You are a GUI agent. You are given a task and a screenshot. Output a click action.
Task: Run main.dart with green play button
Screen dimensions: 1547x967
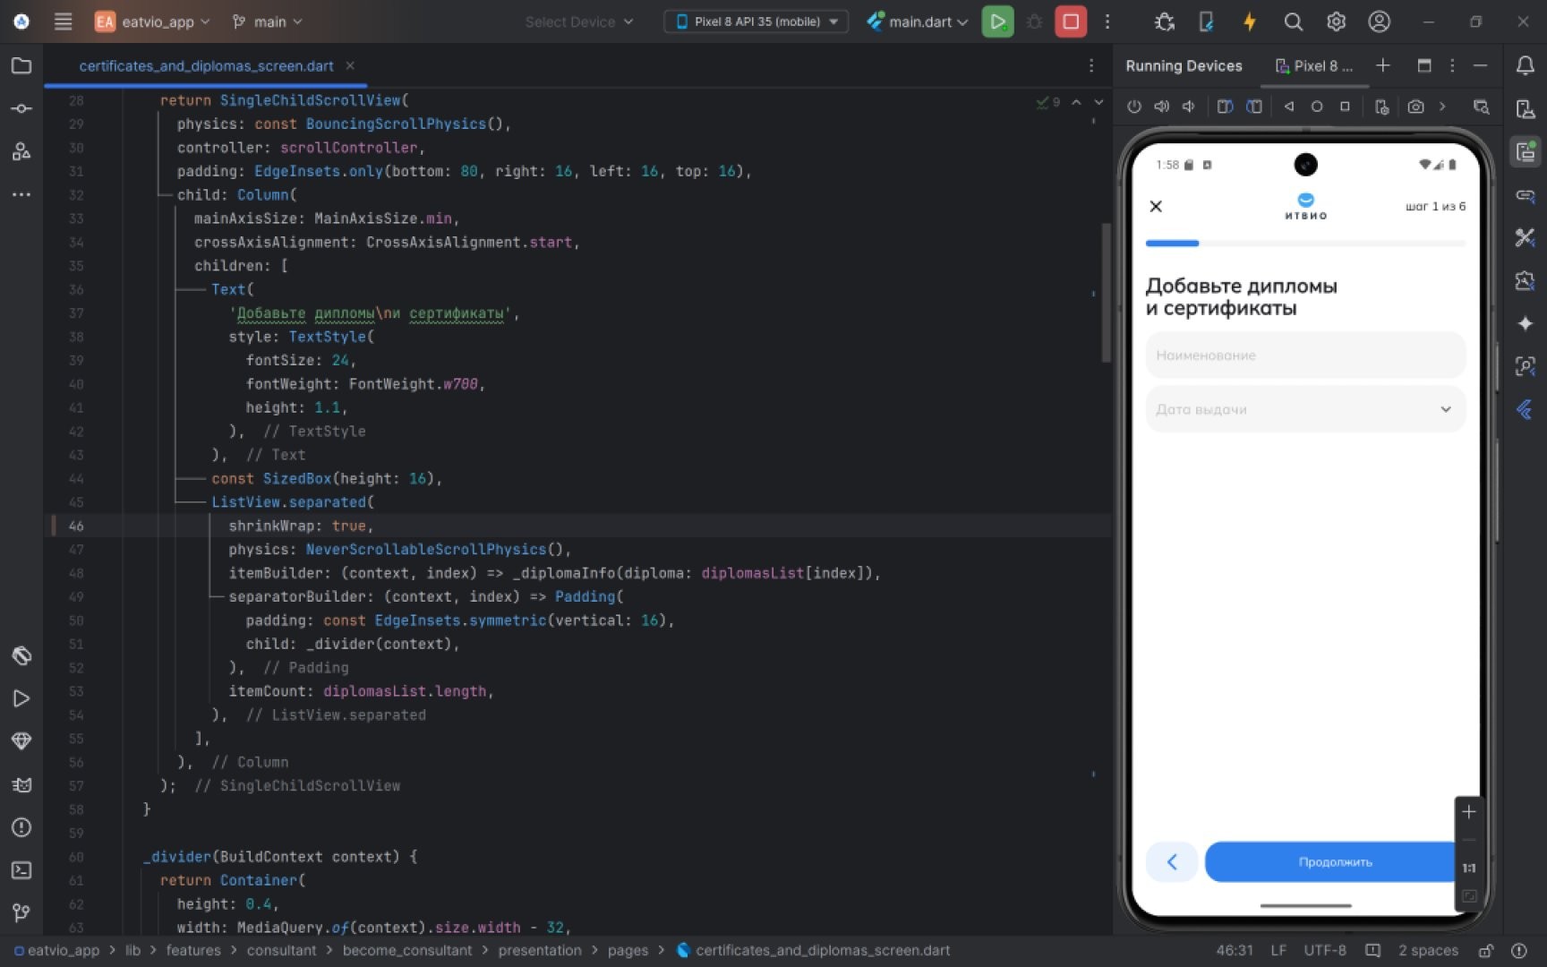pos(997,21)
